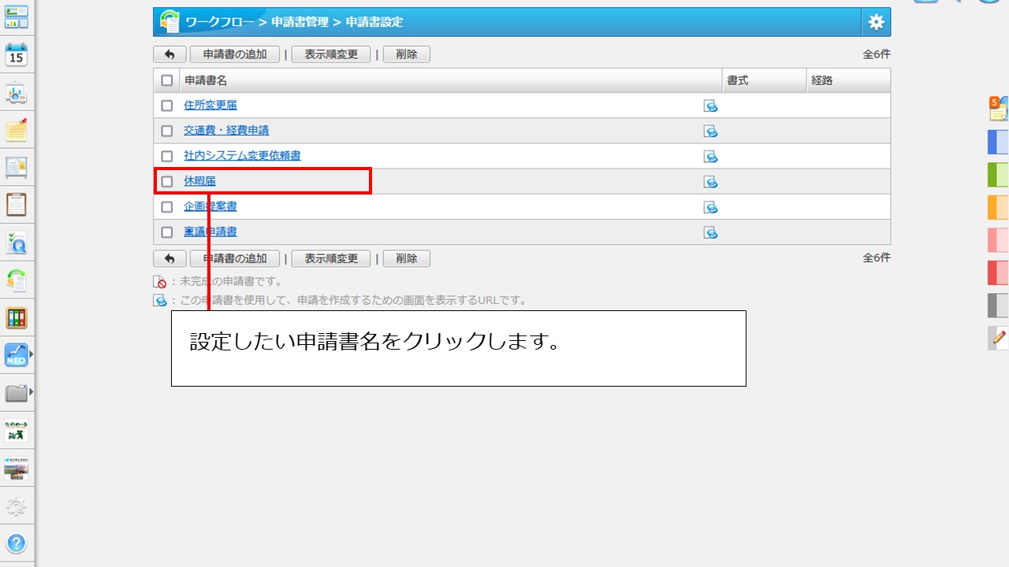Go to ワークフロー in the breadcrumb
The height and width of the screenshot is (567, 1009).
pyautogui.click(x=220, y=22)
